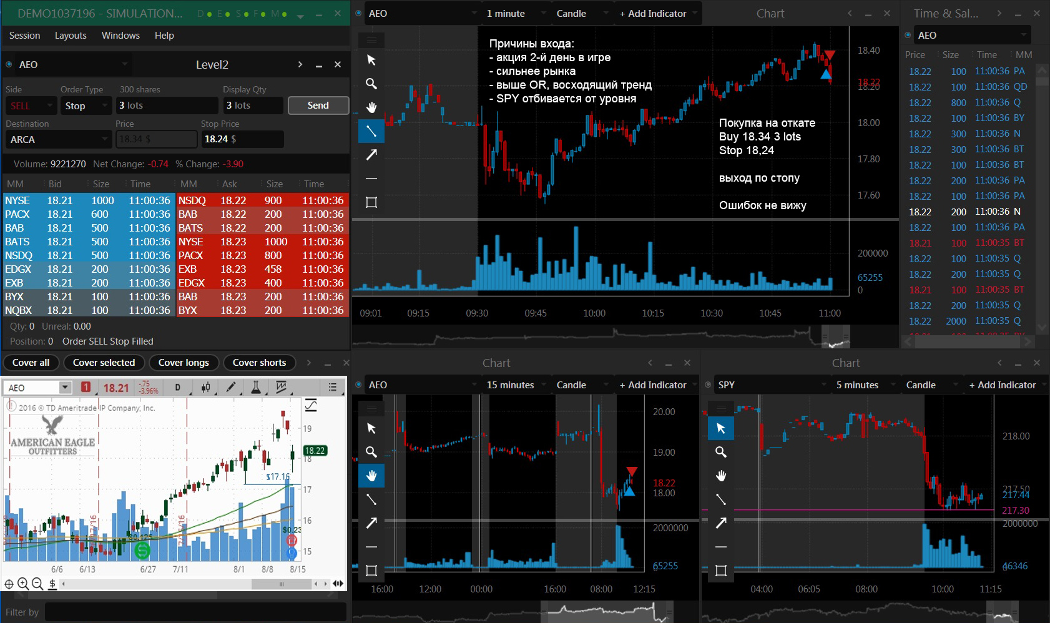The height and width of the screenshot is (623, 1050).
Task: Open the AEO symbol dropdown arrow in the TD Ameritrade chart
Action: (x=65, y=388)
